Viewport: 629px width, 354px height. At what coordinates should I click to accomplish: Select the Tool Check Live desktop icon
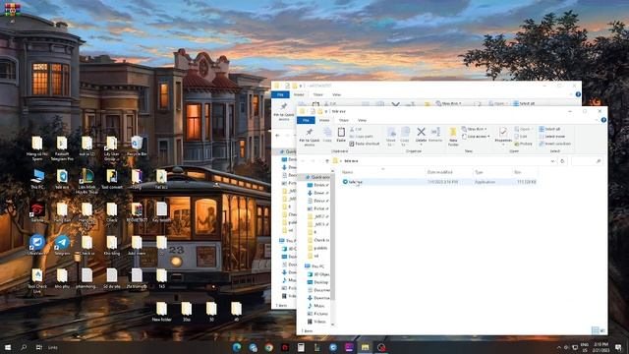click(37, 280)
